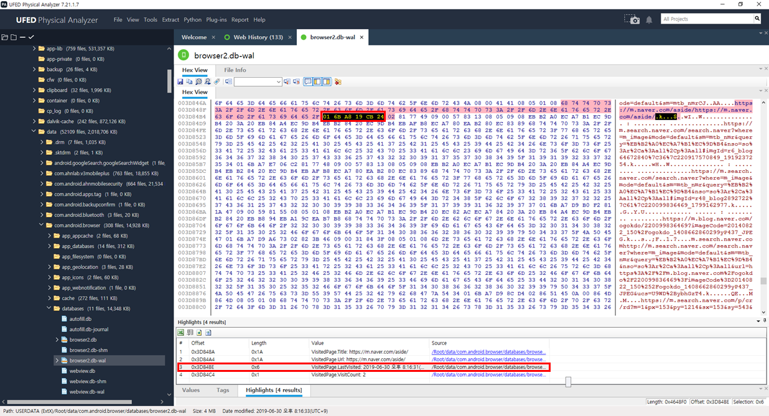The height and width of the screenshot is (416, 769).
Task: Toggle the comment bubble view button
Action: pyautogui.click(x=308, y=81)
